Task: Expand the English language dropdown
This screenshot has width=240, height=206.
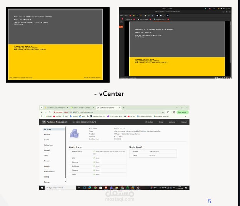Action: 150,122
